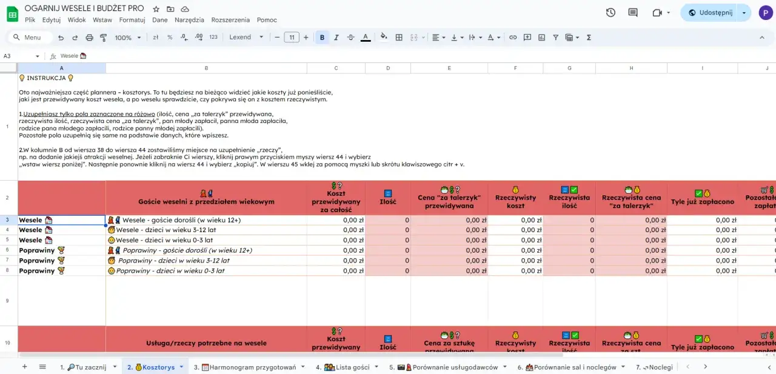Insert a link
The image size is (776, 374).
point(512,37)
